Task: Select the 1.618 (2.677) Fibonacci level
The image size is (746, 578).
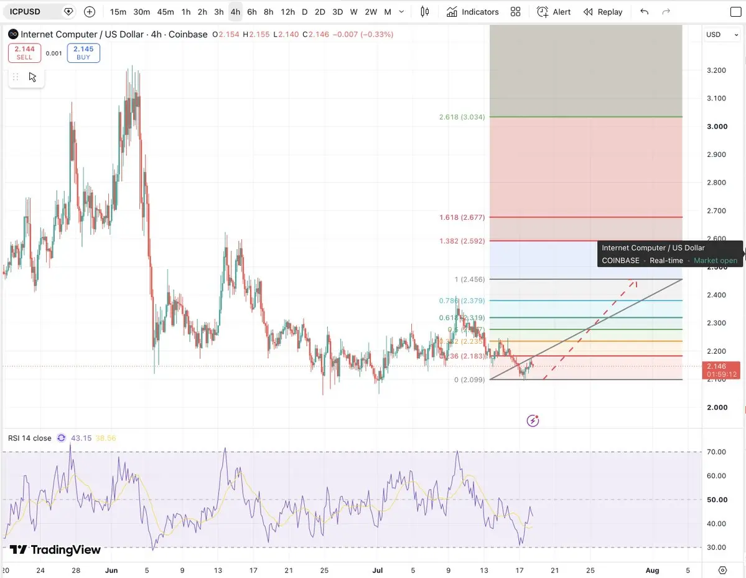Action: 462,217
